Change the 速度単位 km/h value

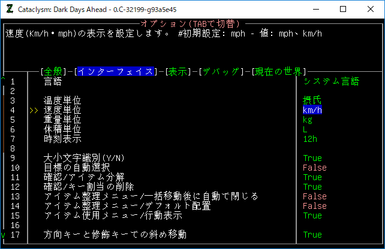(x=312, y=110)
